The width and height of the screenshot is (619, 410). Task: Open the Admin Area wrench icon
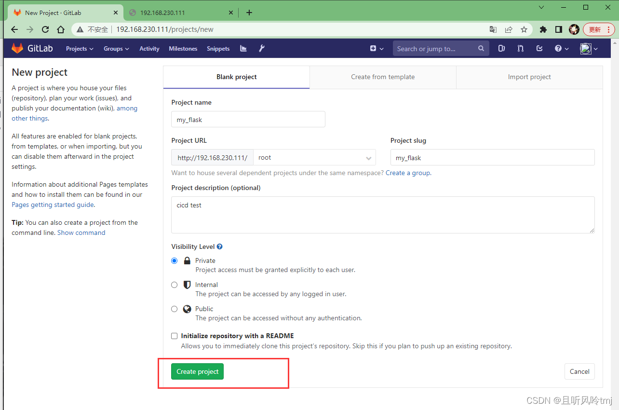pos(262,48)
